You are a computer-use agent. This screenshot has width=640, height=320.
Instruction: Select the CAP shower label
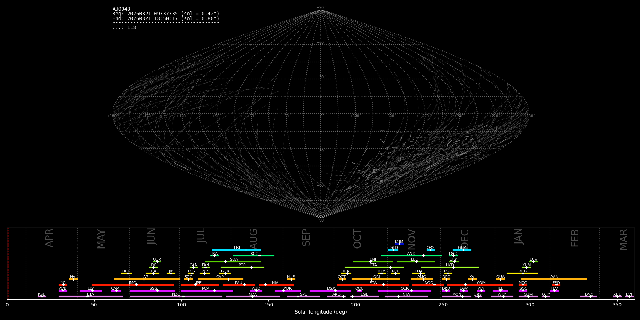pos(220,277)
